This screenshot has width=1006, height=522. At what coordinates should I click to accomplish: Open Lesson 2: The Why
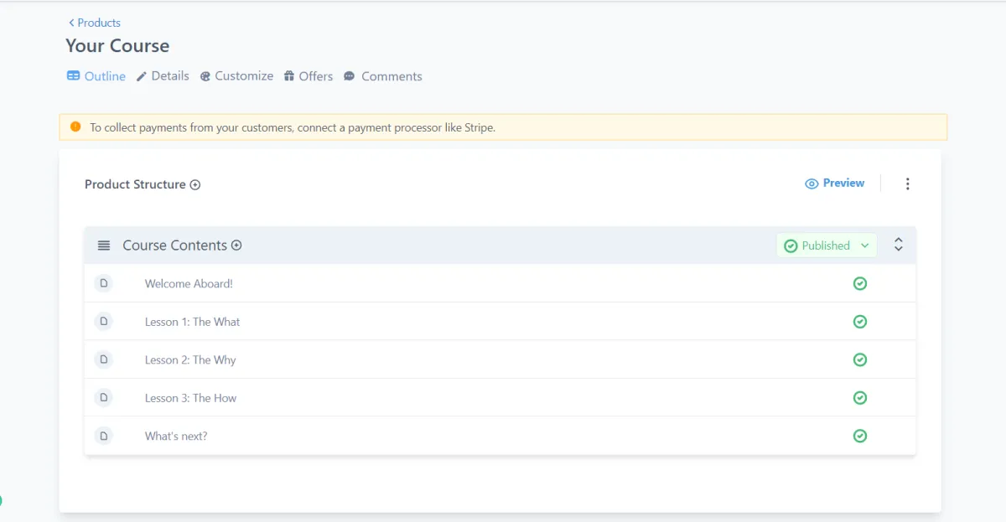190,360
